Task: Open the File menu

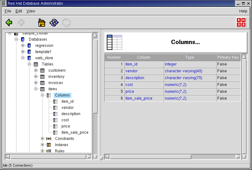Action: tap(8, 11)
